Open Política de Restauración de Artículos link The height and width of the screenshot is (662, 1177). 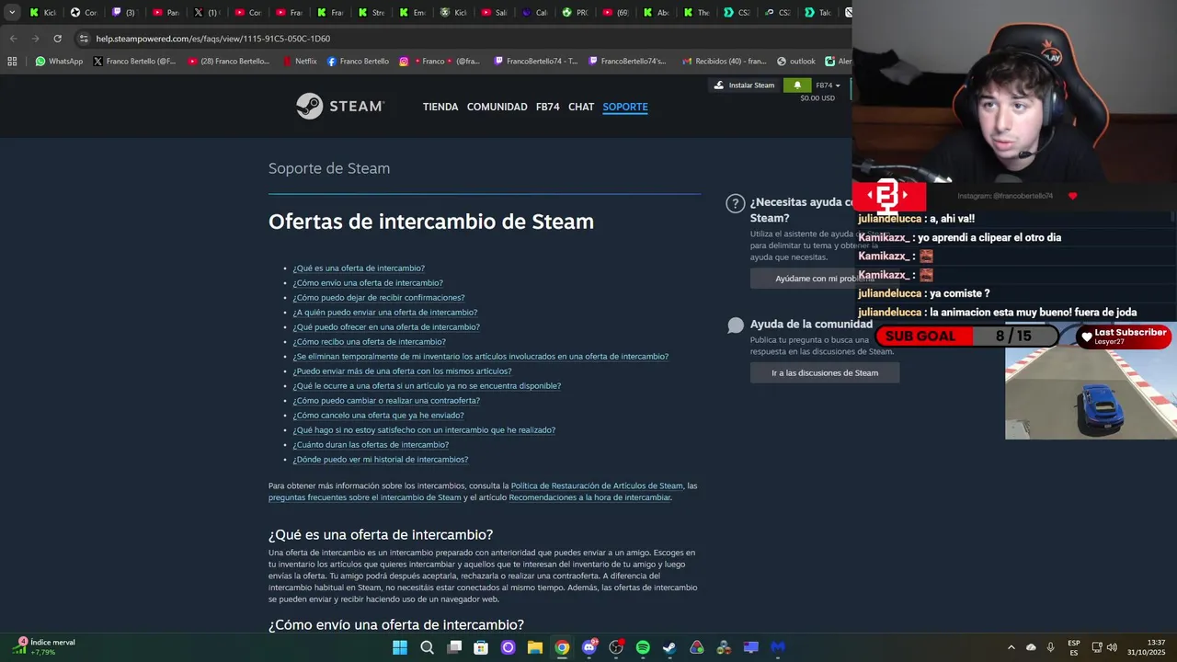597,485
